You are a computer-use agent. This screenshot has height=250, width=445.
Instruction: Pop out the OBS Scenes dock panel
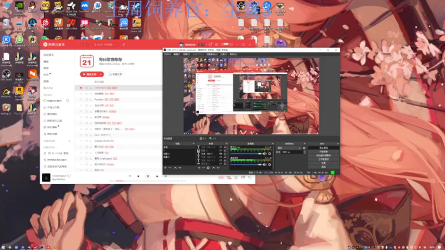(x=194, y=144)
